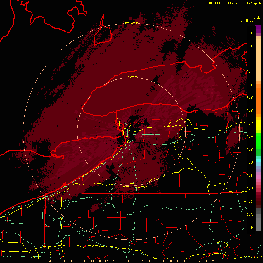Click the -0.5 value on the color scale
The image size is (263, 263).
tap(249, 202)
